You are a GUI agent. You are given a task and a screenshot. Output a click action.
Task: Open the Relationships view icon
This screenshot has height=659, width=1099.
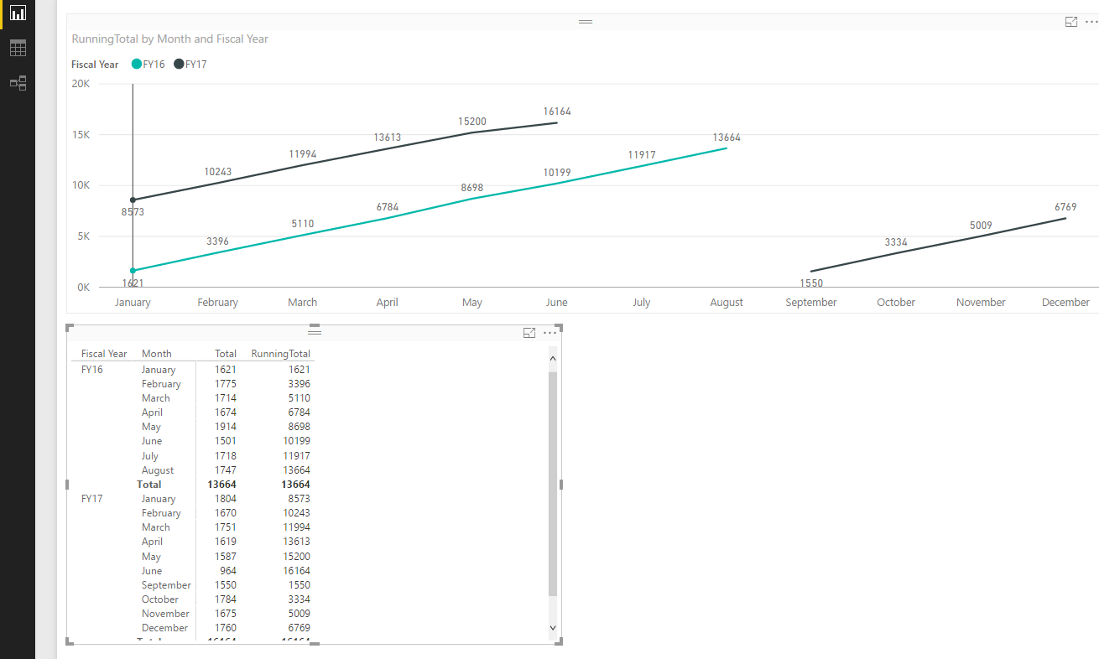click(18, 83)
